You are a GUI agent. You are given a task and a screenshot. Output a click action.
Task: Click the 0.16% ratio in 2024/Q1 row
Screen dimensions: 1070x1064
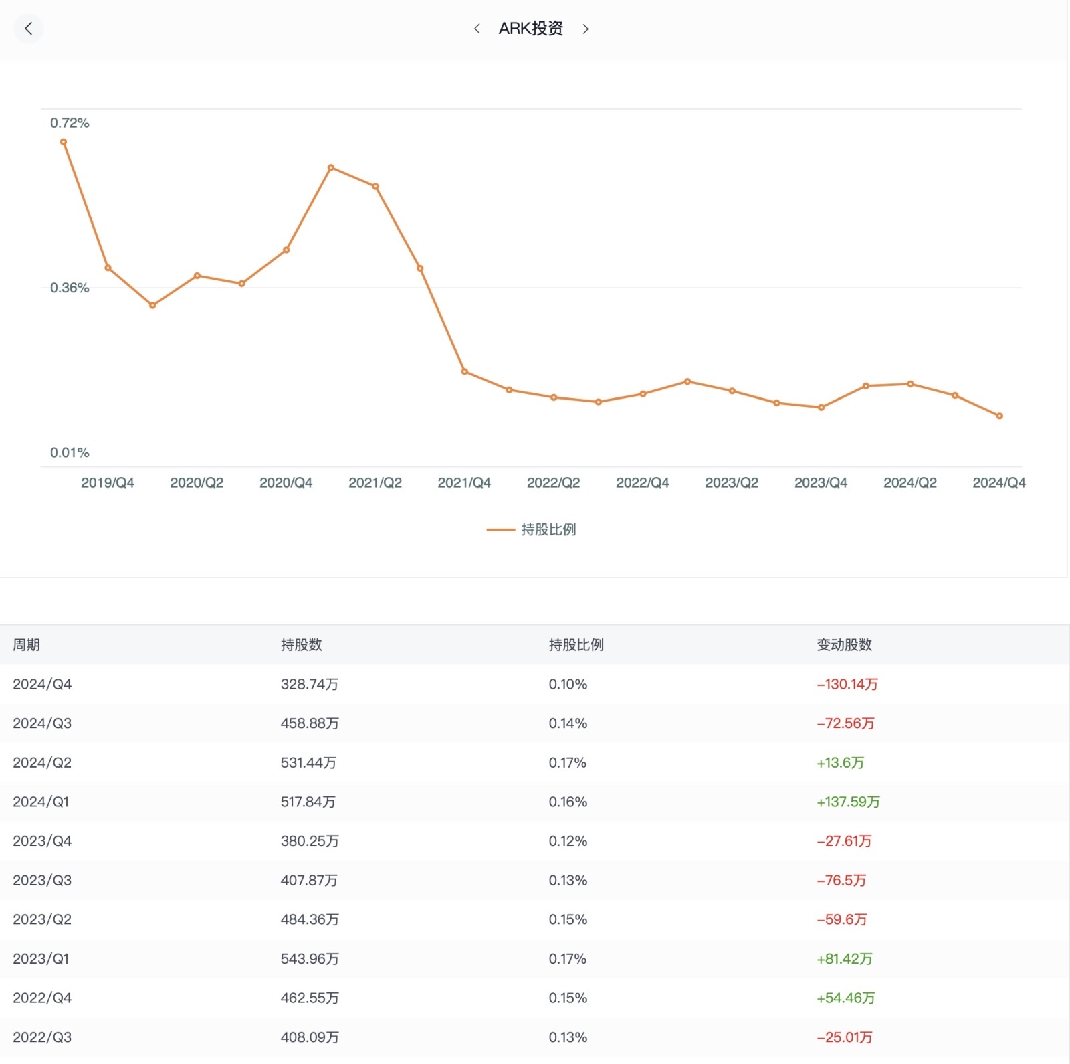pos(568,802)
